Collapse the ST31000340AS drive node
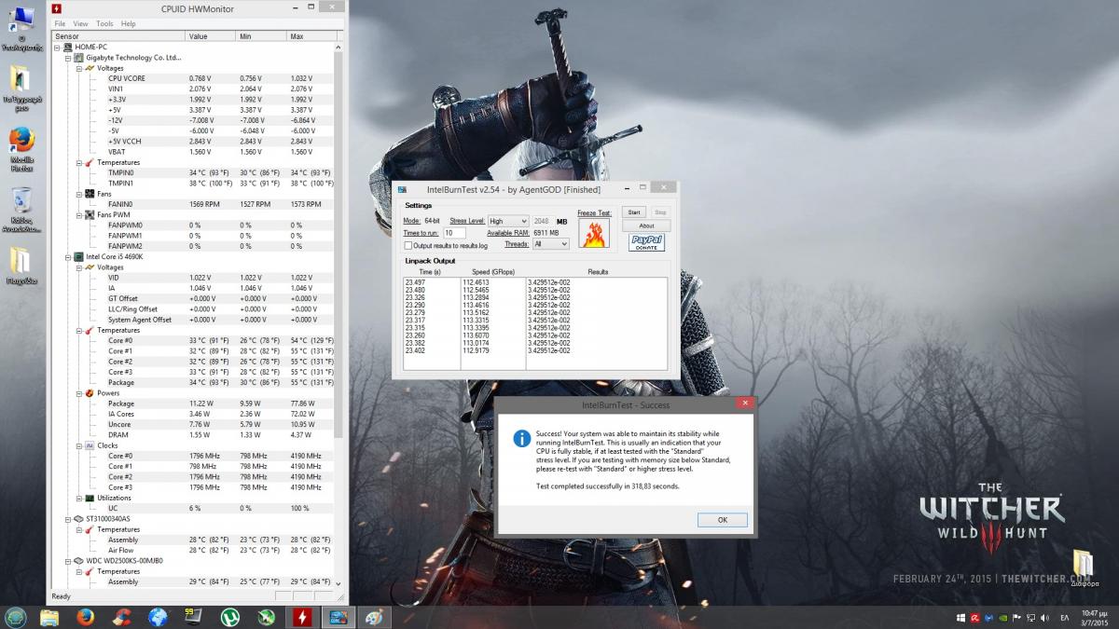1119x629 pixels. (x=67, y=518)
